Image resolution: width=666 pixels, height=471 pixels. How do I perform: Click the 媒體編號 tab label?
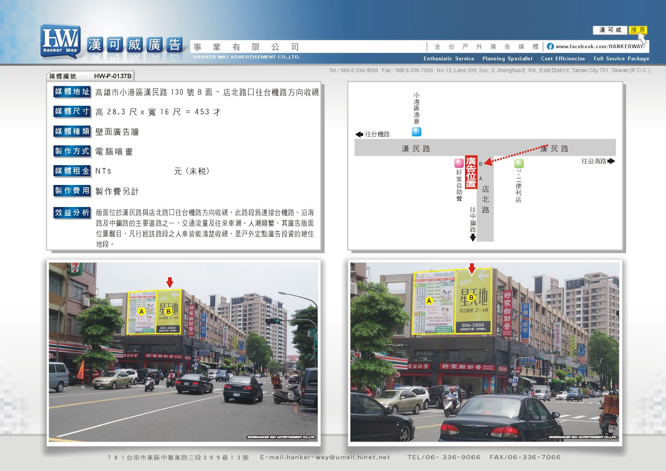pyautogui.click(x=63, y=76)
